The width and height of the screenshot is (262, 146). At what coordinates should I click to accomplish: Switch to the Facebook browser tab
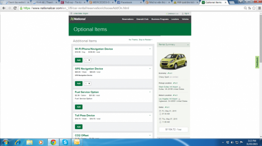(x=130, y=2)
